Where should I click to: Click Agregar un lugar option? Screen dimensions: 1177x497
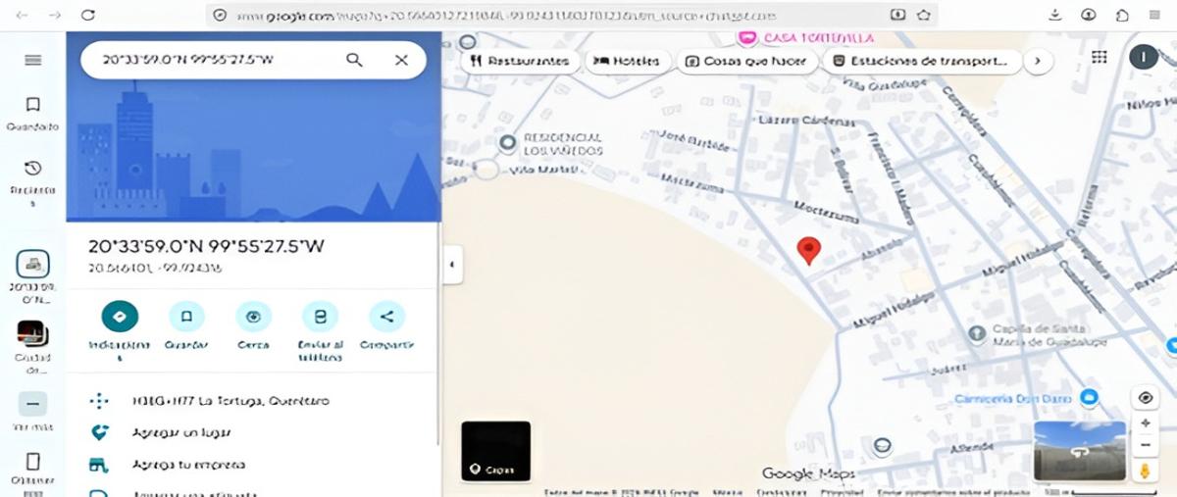tap(181, 432)
